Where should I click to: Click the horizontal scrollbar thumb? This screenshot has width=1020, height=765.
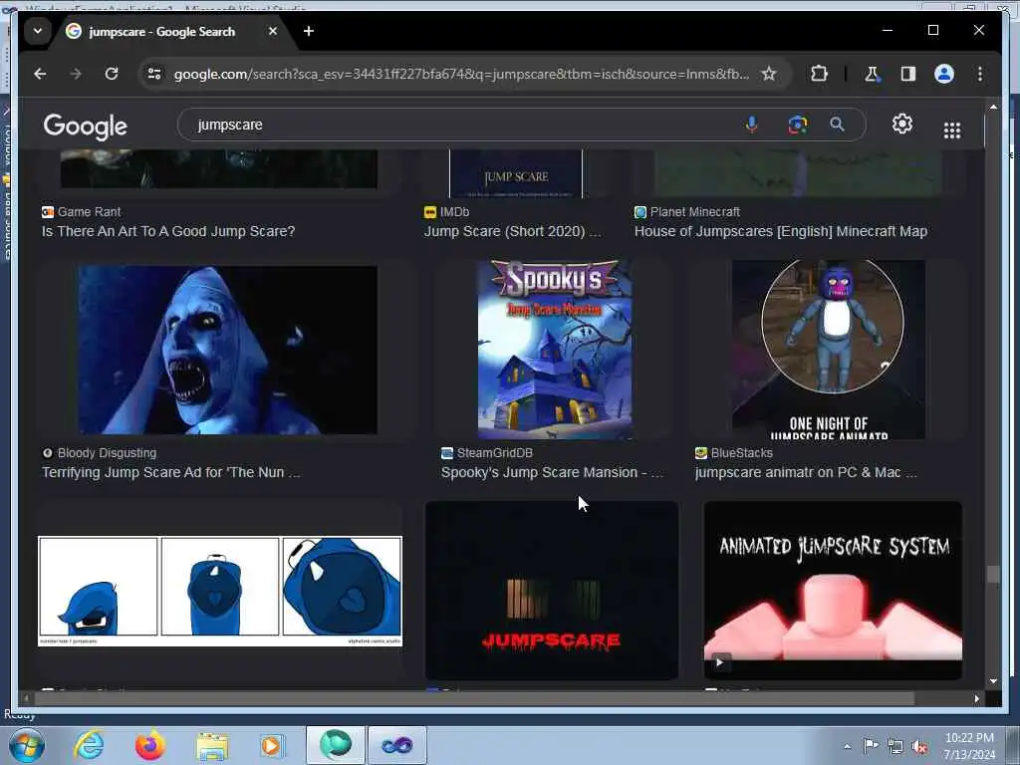tap(474, 698)
